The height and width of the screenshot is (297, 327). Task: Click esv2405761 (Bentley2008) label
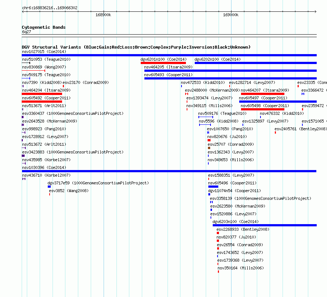[301, 129]
